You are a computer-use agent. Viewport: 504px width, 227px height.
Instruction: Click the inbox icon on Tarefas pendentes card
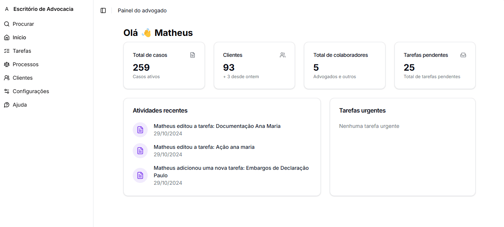coord(463,55)
